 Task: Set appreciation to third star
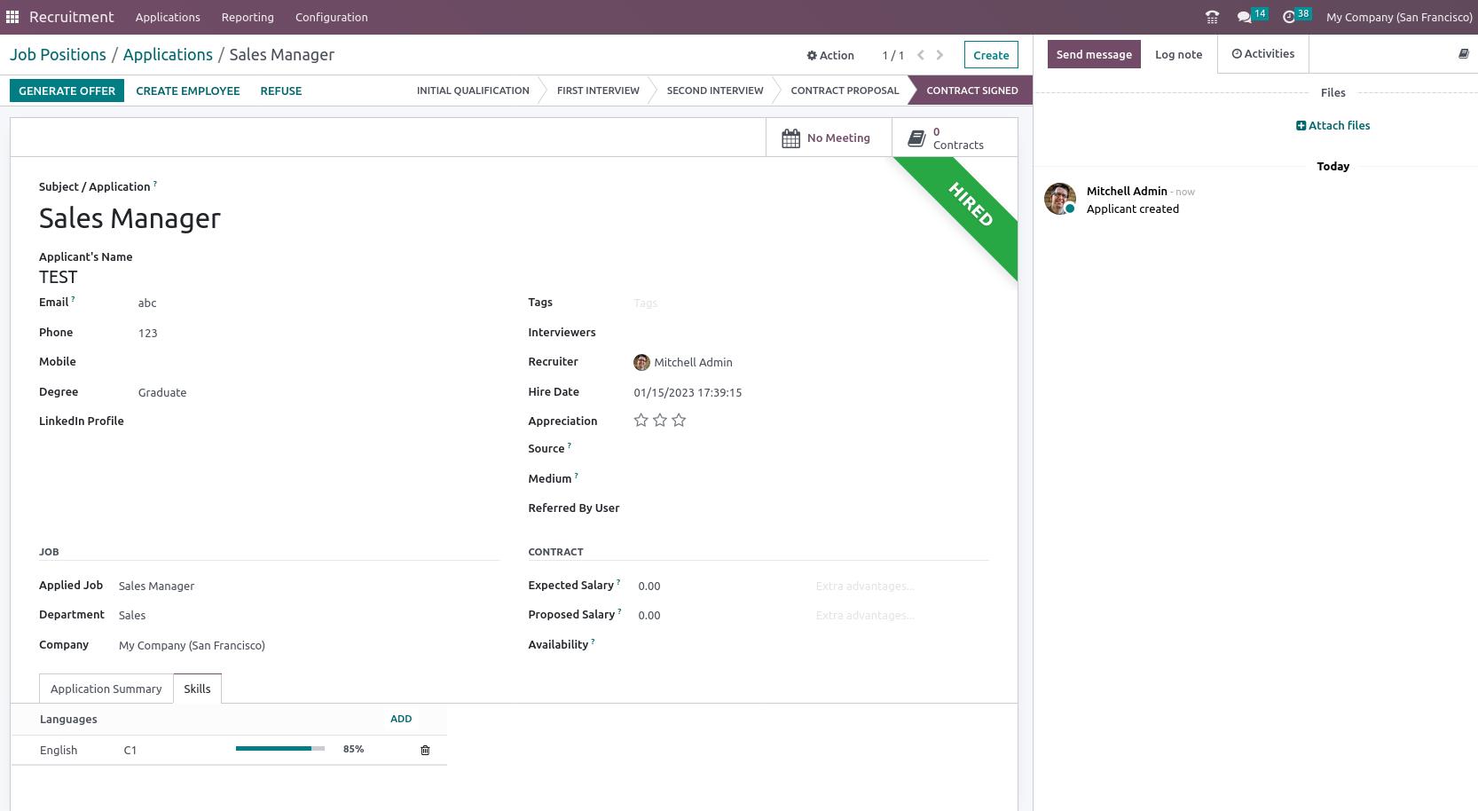pyautogui.click(x=679, y=421)
